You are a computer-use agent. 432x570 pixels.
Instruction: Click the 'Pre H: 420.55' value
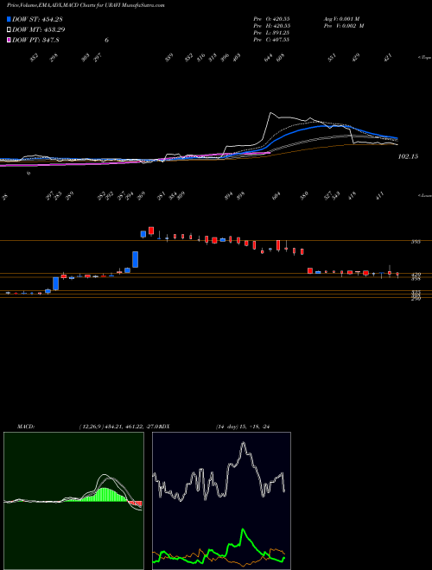[271, 26]
